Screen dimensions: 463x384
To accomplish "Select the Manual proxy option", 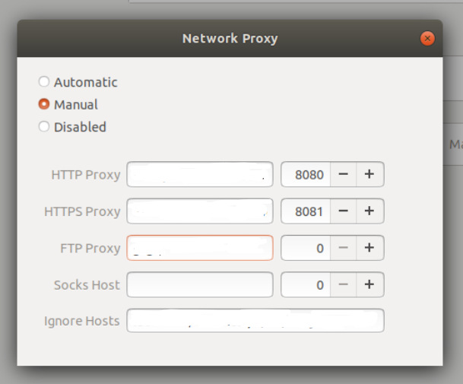I will coord(44,105).
